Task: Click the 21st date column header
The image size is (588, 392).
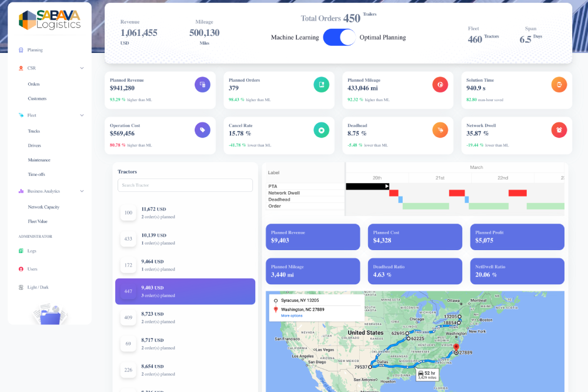Action: tap(440, 178)
